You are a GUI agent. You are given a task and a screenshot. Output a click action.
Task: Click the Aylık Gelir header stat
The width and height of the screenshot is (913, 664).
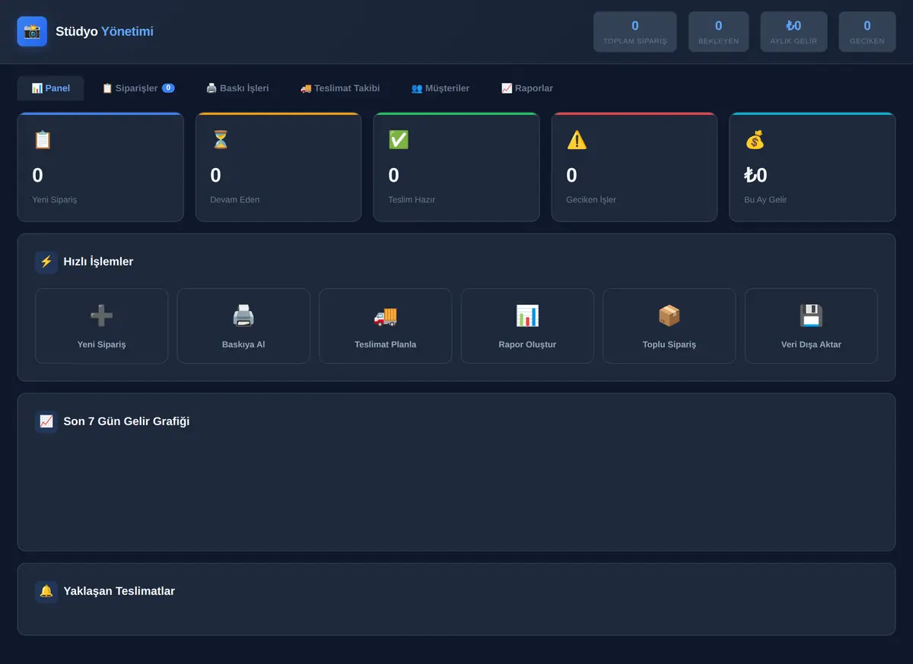point(794,32)
